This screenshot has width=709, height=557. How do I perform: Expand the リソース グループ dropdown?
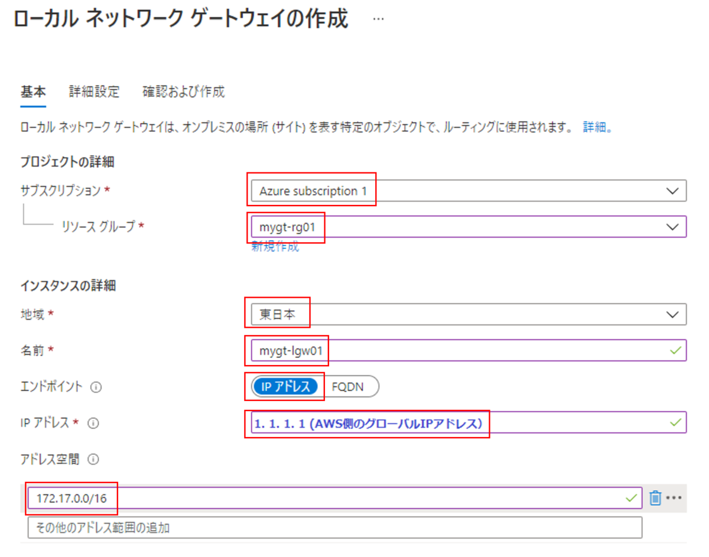tap(673, 227)
